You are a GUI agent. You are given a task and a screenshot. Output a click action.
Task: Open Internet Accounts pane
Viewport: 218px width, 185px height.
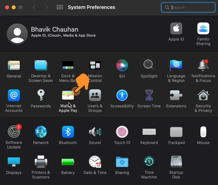(x=14, y=95)
